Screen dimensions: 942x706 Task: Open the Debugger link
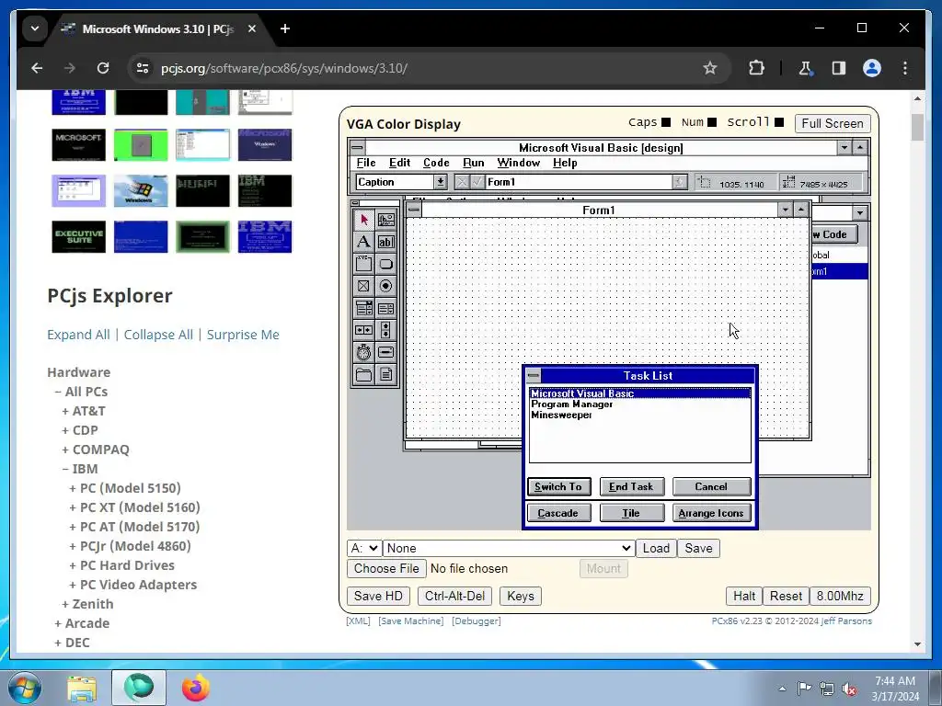477,621
